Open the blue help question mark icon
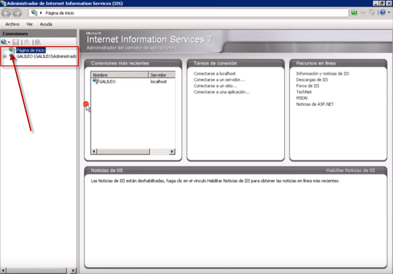 tap(382, 13)
